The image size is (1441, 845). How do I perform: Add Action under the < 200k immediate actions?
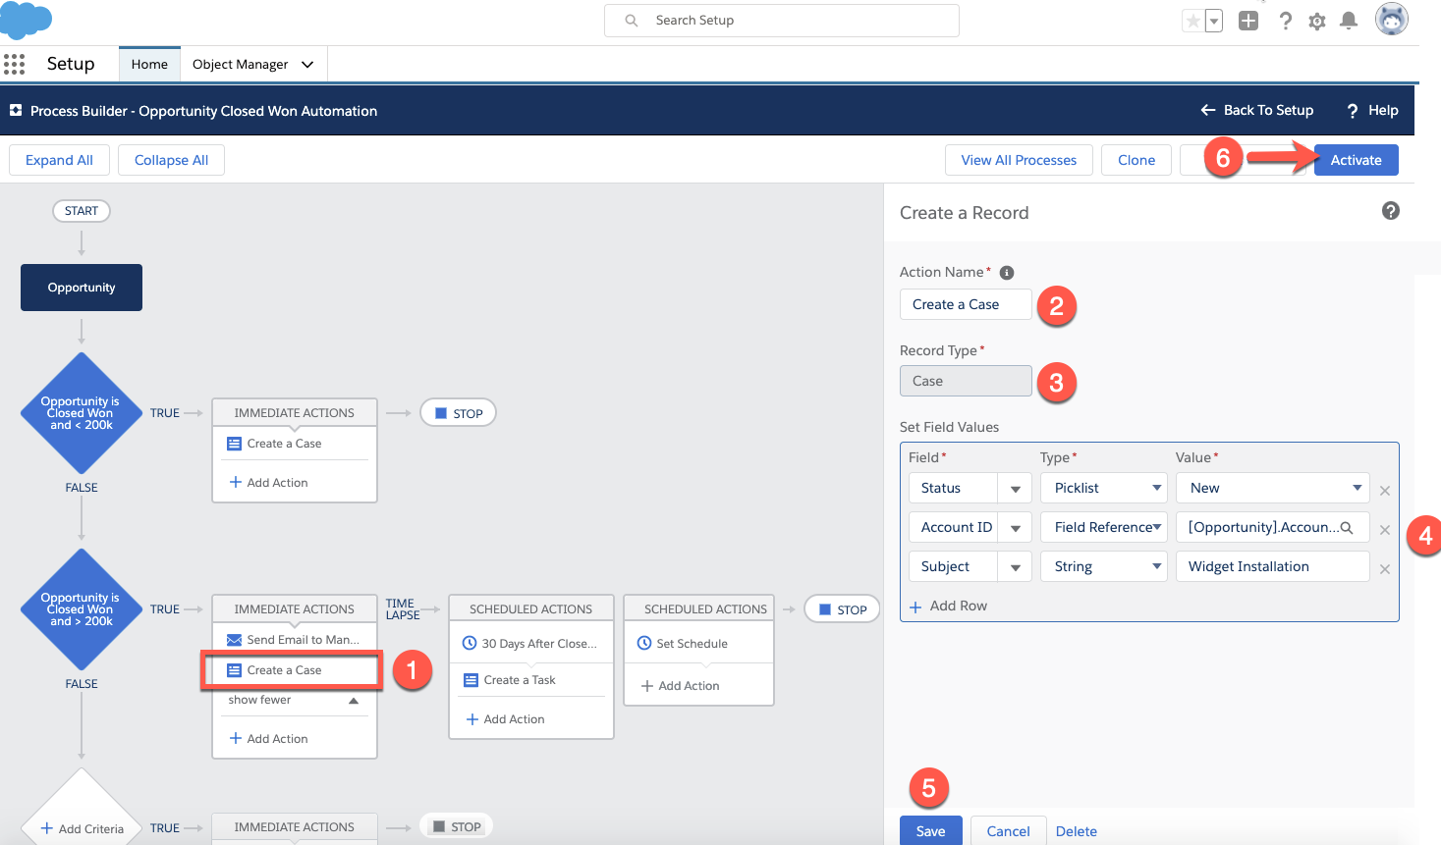(x=268, y=482)
